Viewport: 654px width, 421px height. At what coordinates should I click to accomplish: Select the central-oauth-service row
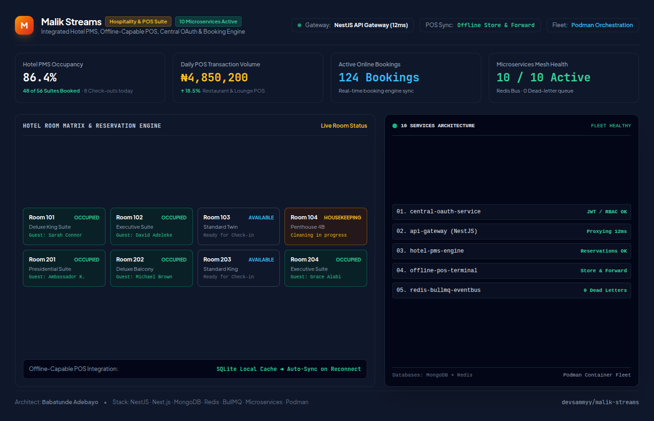point(512,212)
